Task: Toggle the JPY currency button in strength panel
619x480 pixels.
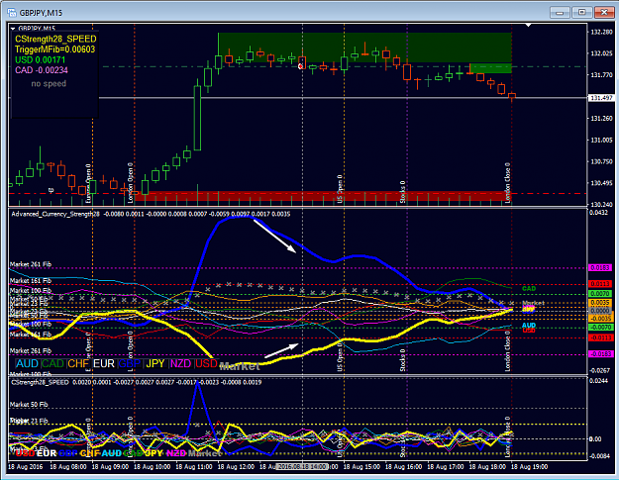Action: [155, 363]
